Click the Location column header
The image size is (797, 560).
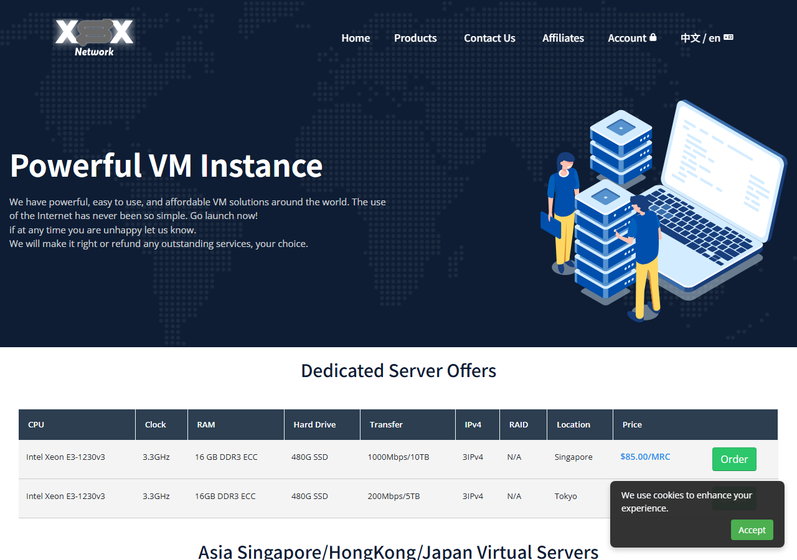(580, 424)
